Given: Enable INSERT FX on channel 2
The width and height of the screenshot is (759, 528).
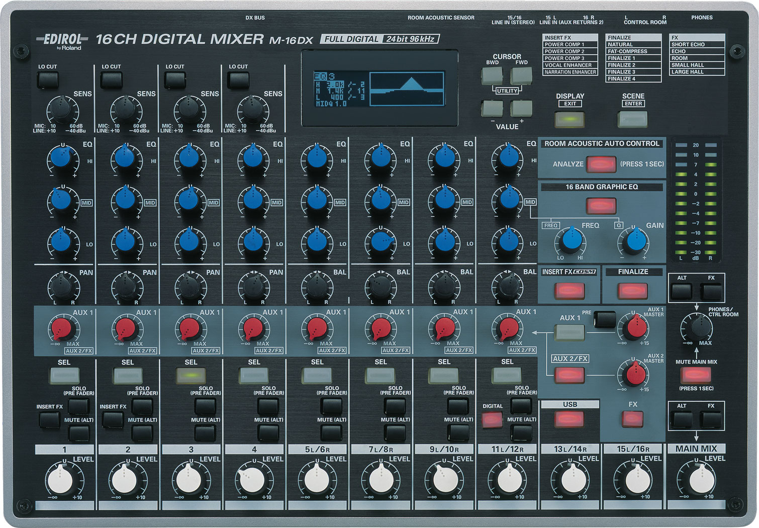Looking at the screenshot, I should click(113, 420).
